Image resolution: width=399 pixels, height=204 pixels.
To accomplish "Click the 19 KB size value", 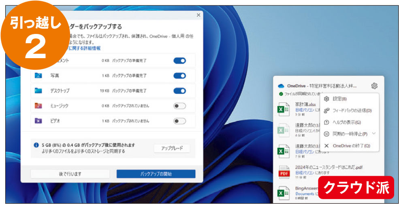I will tap(105, 91).
